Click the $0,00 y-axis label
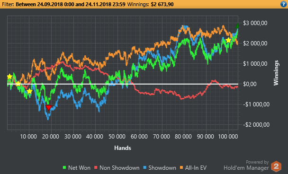The image size is (288, 174). click(x=250, y=84)
